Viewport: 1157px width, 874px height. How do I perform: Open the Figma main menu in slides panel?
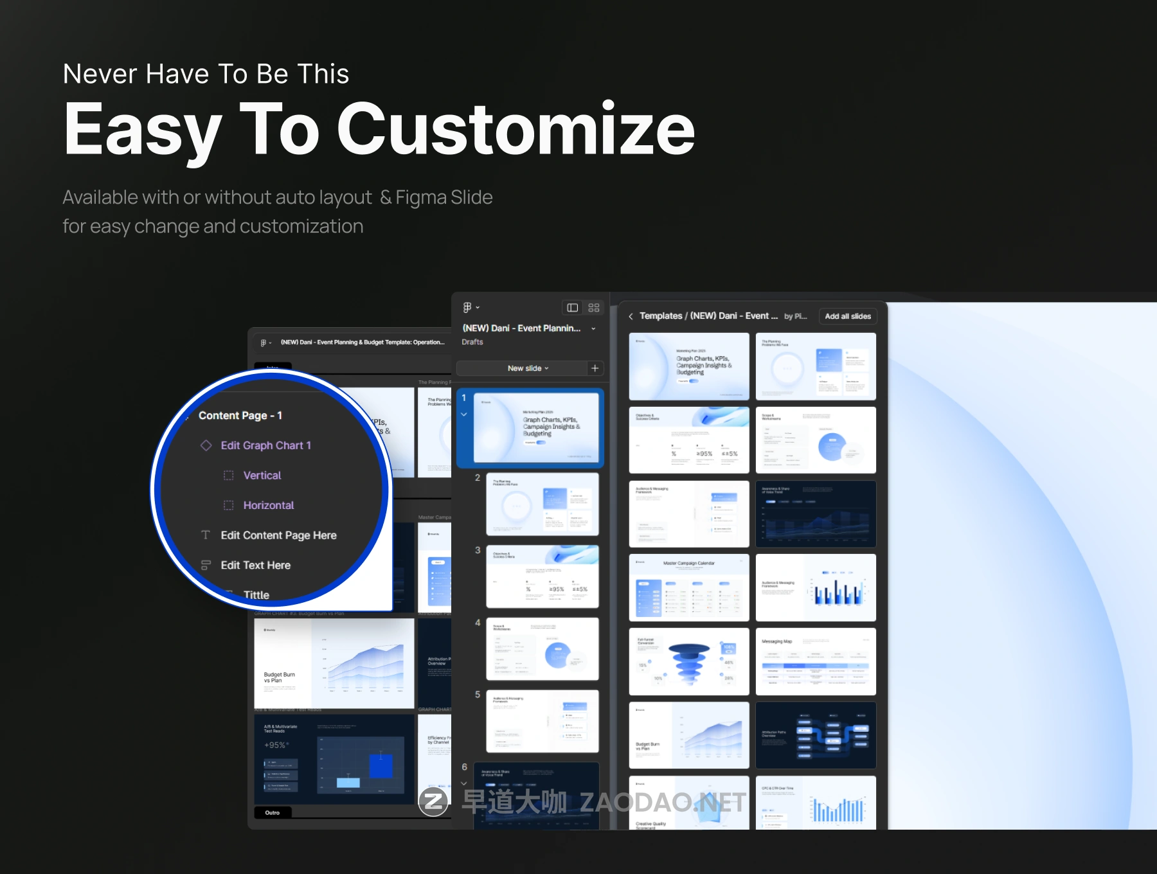(470, 308)
